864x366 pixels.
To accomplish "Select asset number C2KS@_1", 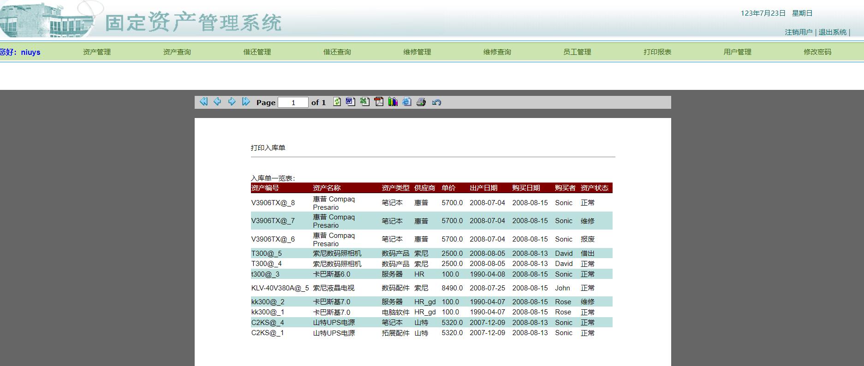I will (x=268, y=333).
